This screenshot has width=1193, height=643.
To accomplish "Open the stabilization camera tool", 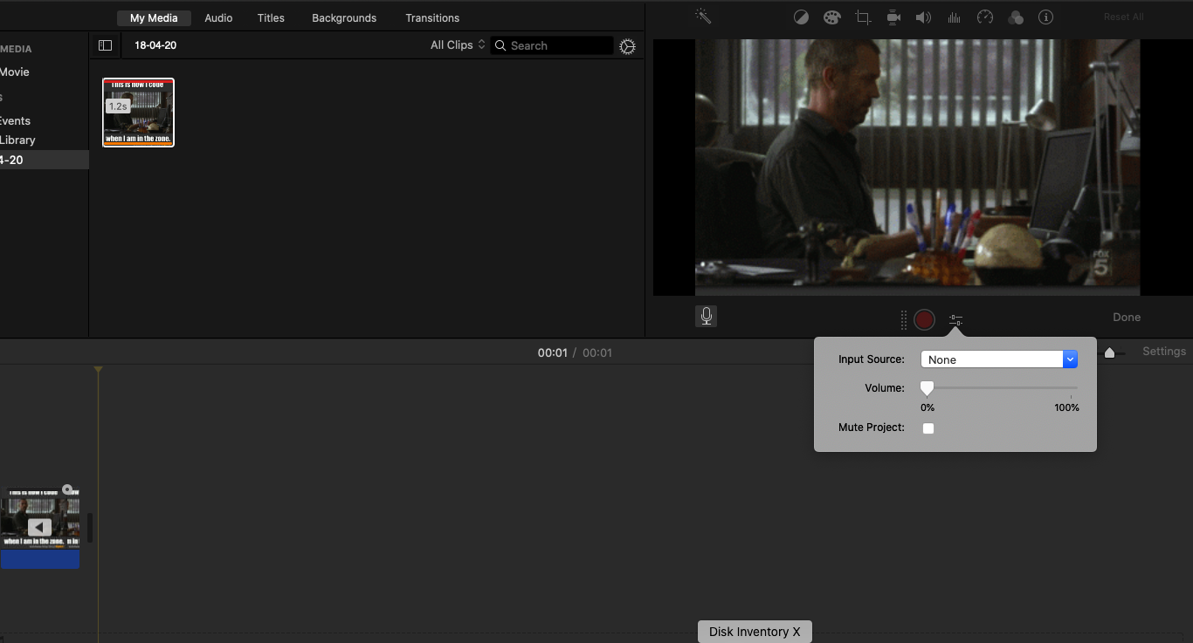I will pyautogui.click(x=893, y=17).
